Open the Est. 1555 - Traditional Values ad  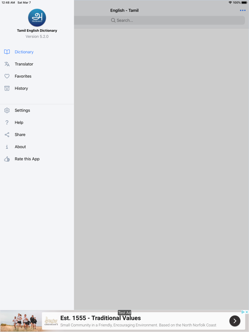tap(100, 318)
